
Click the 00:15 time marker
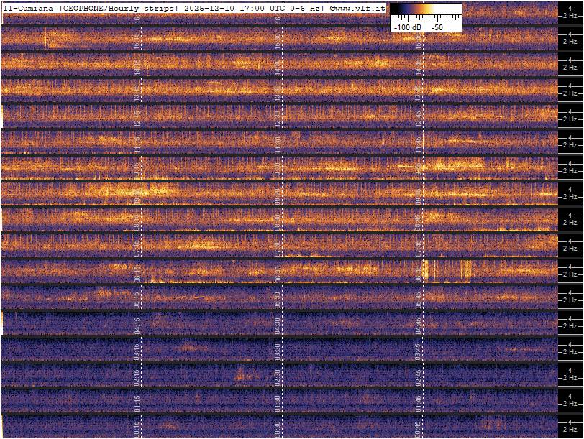[x=137, y=428]
